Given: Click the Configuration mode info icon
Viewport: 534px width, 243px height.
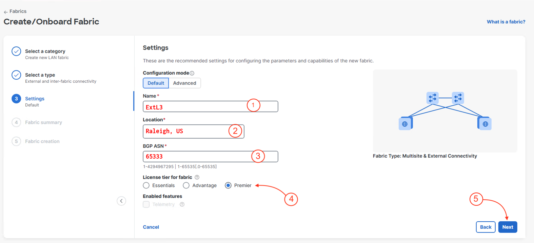Looking at the screenshot, I should pyautogui.click(x=192, y=73).
